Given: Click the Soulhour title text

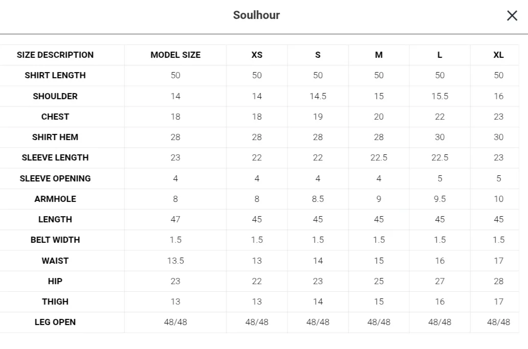Looking at the screenshot, I should click(x=256, y=15).
